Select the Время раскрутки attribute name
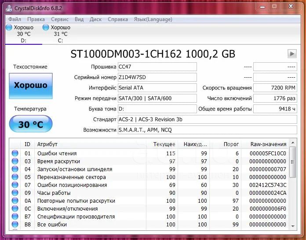 coord(58,161)
